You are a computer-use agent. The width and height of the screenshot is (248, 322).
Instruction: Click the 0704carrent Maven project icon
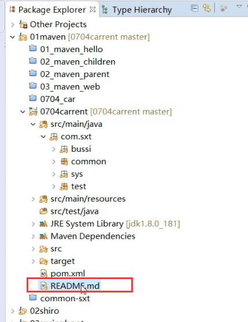tap(33, 111)
